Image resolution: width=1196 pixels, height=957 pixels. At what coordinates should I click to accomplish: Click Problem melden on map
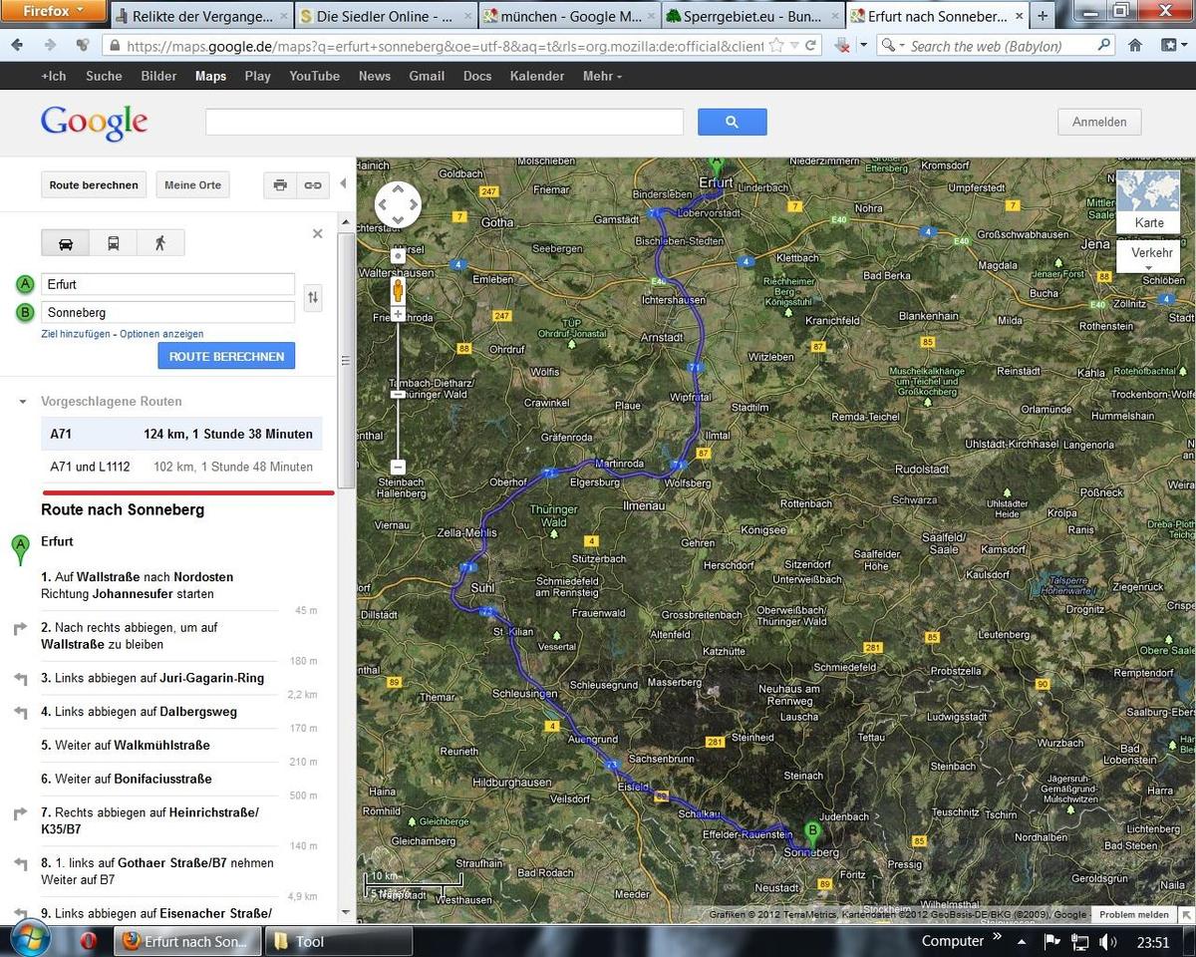click(x=1134, y=914)
